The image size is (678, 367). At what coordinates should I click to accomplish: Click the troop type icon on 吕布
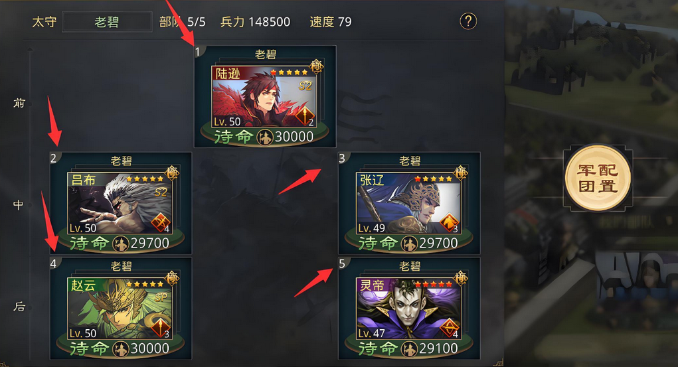(x=161, y=222)
